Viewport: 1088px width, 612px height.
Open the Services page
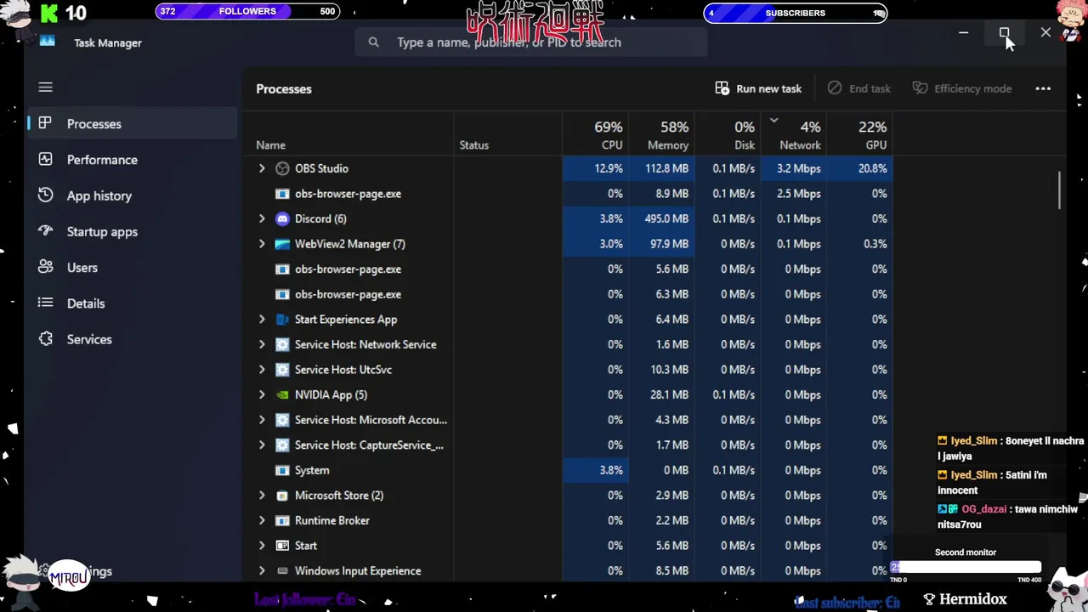tap(133, 339)
